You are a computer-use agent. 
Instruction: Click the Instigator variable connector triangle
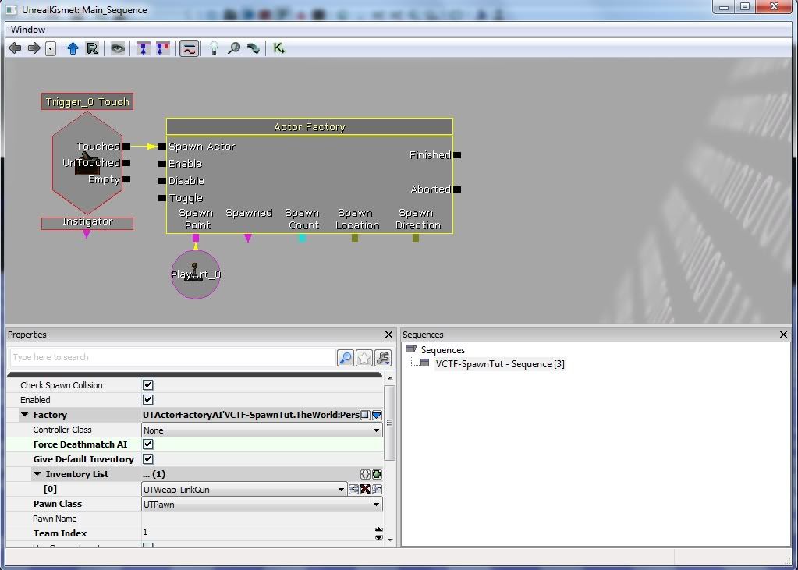coord(87,234)
